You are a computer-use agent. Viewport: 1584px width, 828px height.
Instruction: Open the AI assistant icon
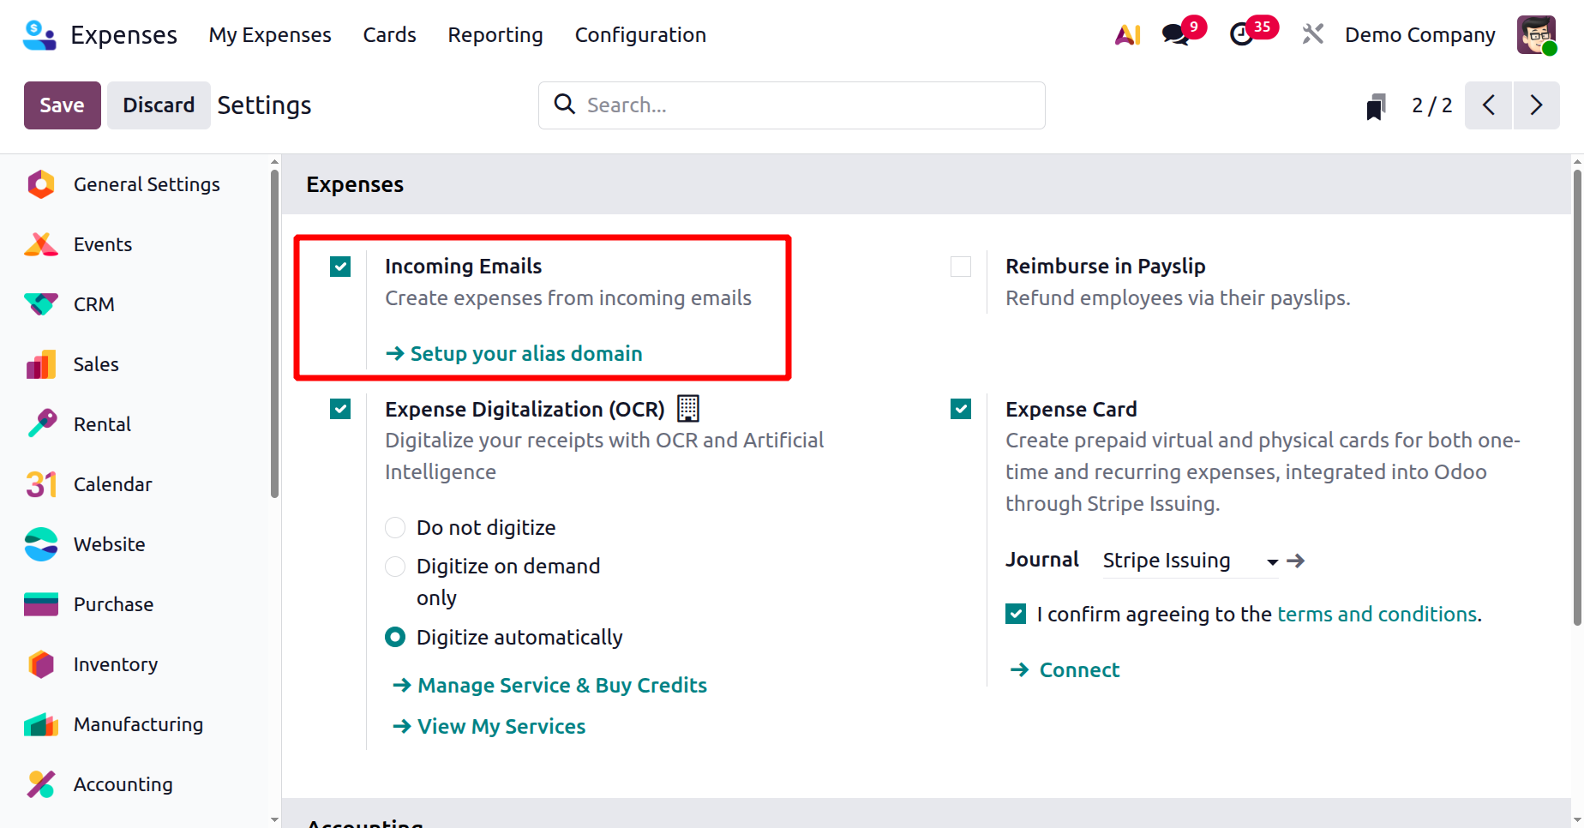tap(1127, 35)
